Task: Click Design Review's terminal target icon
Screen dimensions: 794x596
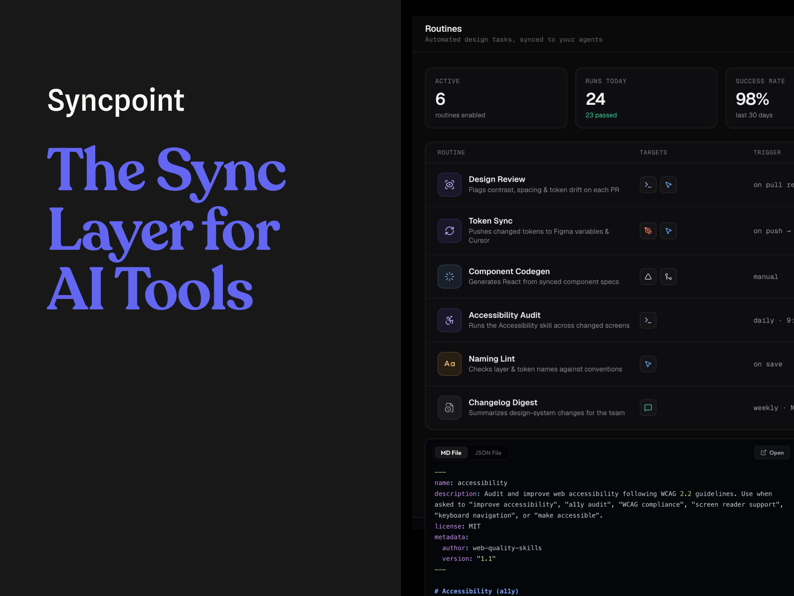Action: click(648, 185)
